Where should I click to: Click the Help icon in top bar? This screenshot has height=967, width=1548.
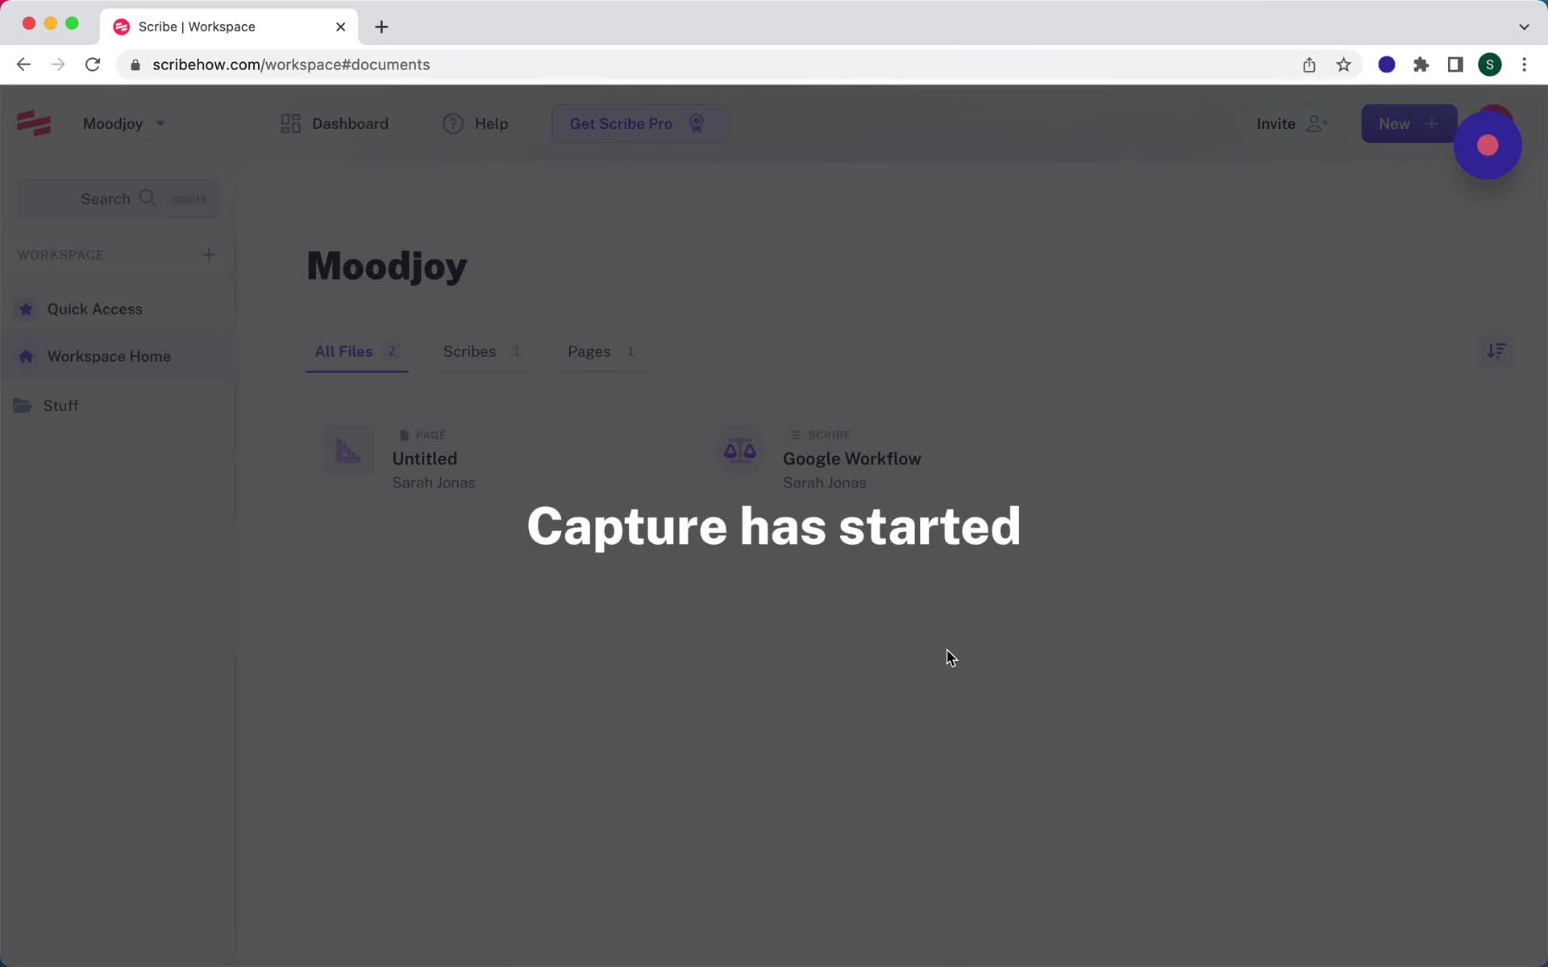452,123
